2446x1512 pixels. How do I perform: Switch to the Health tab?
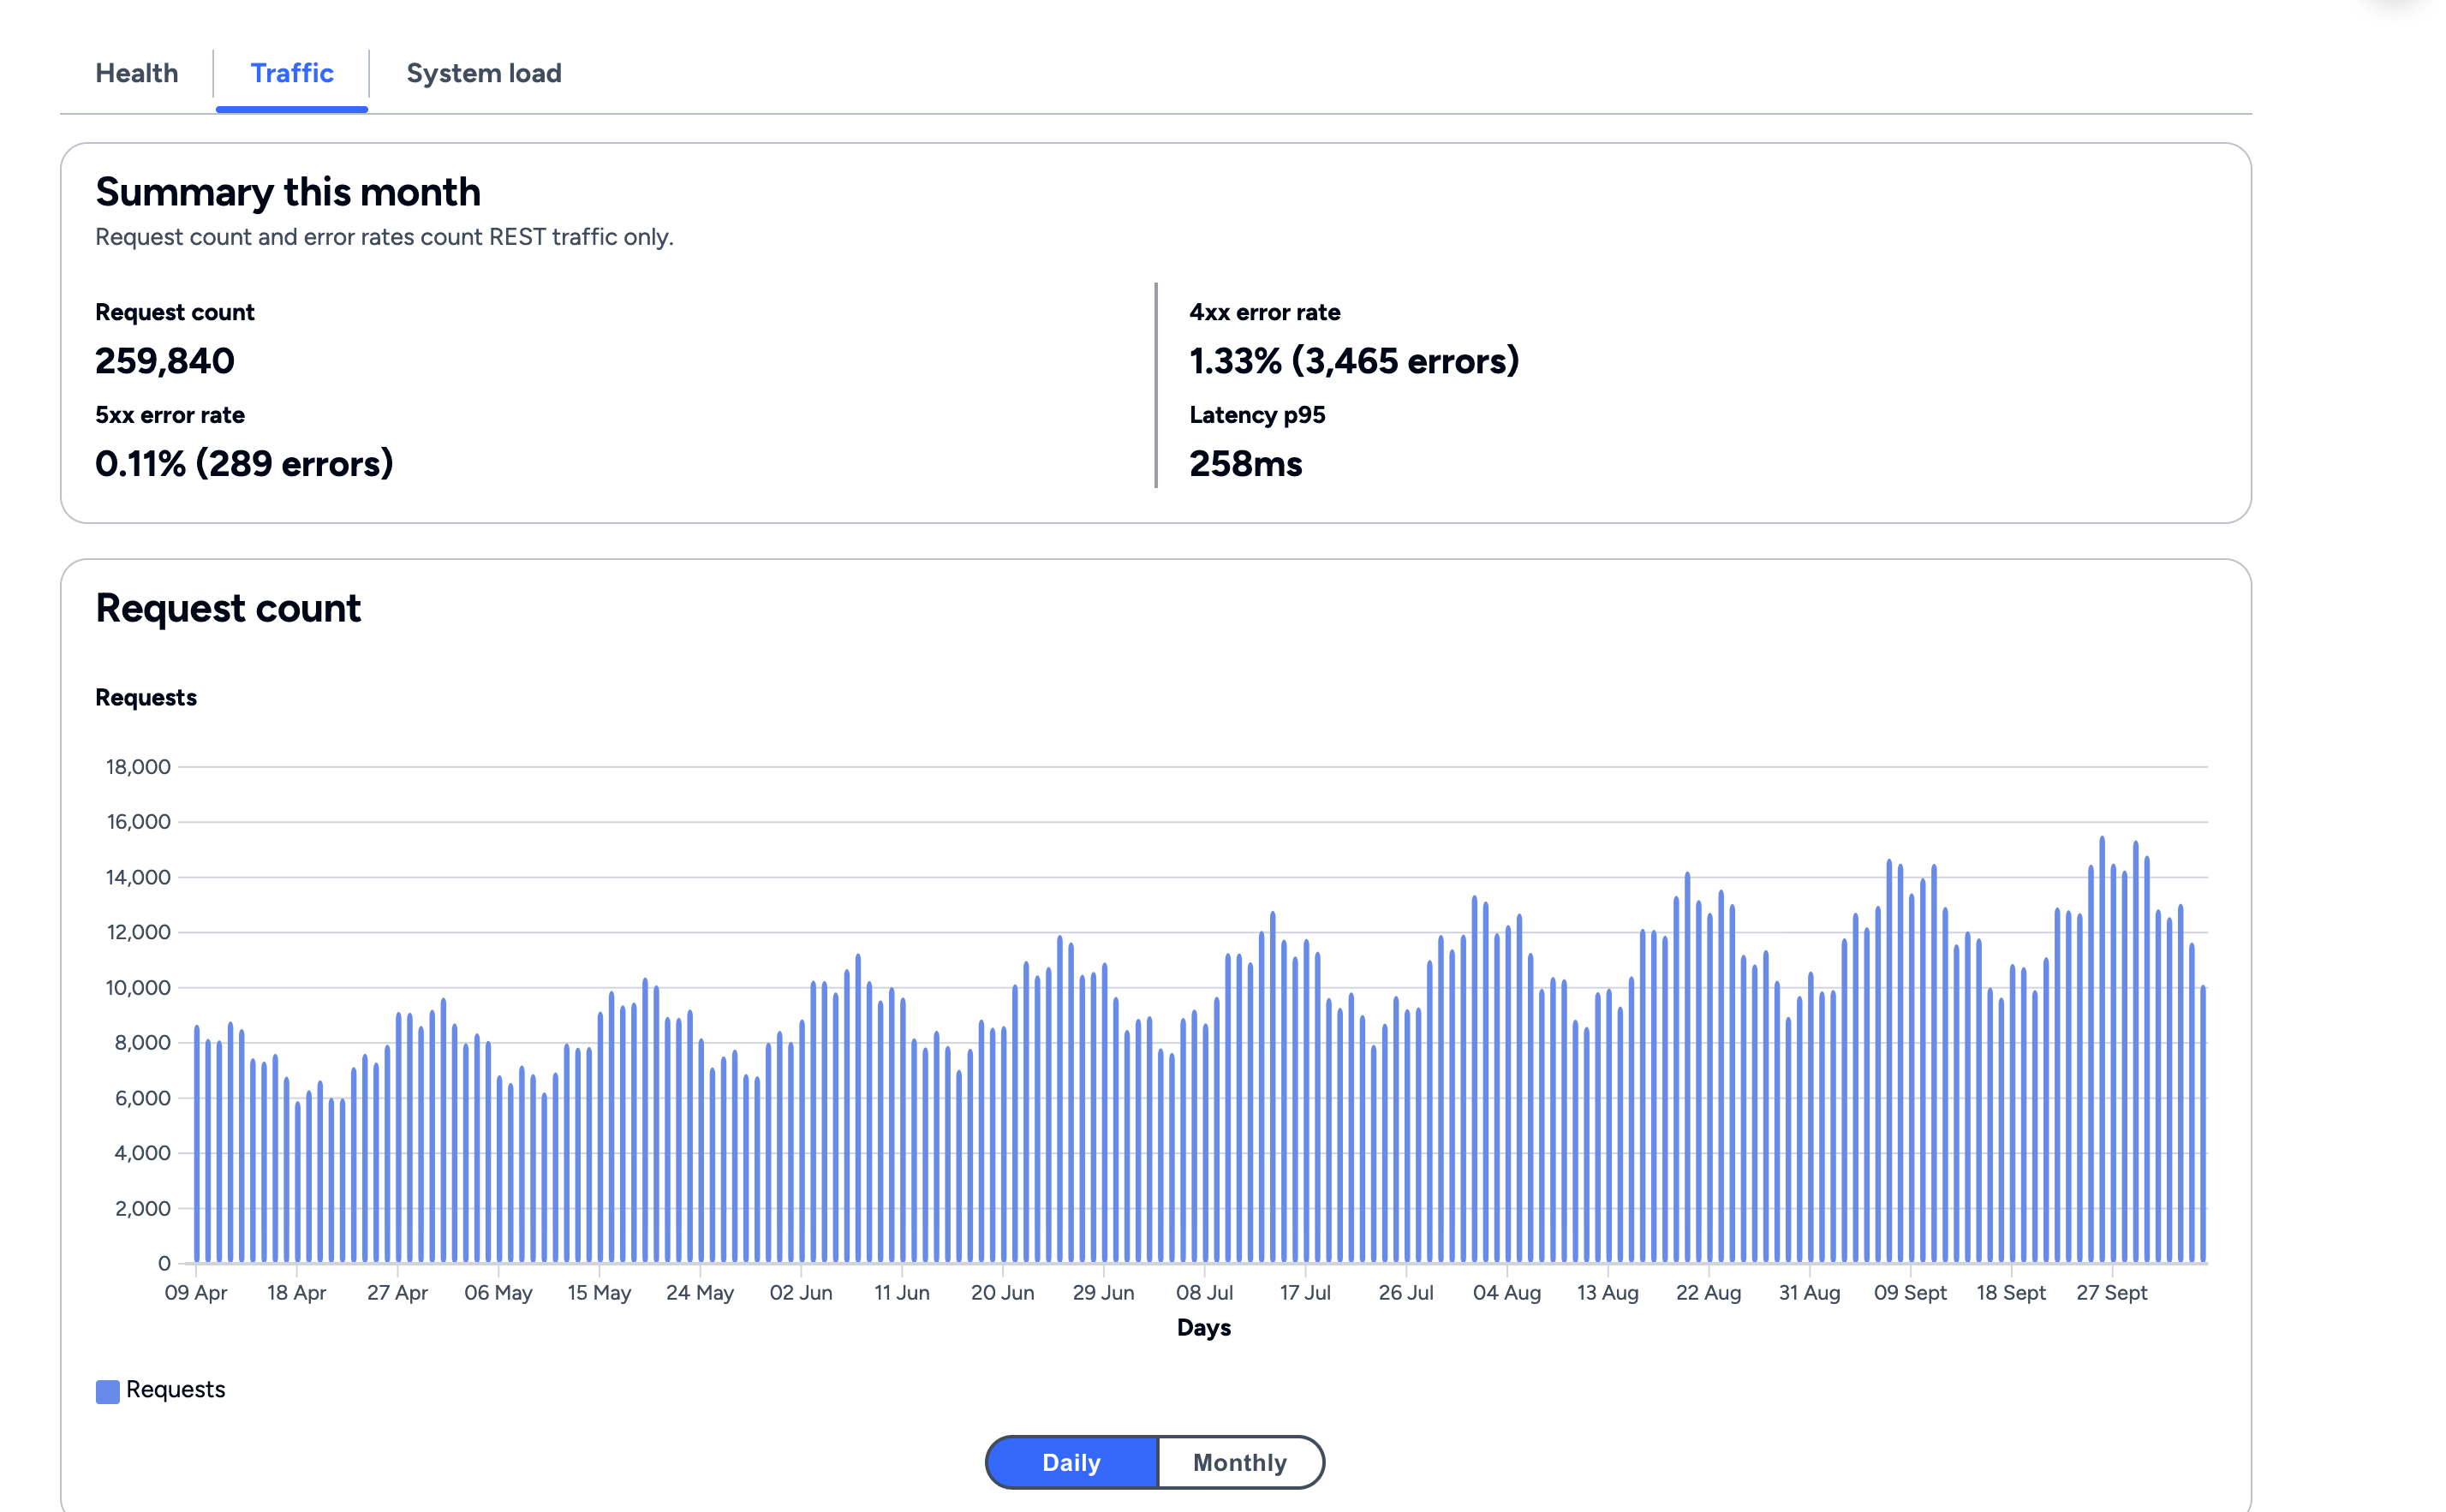(137, 73)
